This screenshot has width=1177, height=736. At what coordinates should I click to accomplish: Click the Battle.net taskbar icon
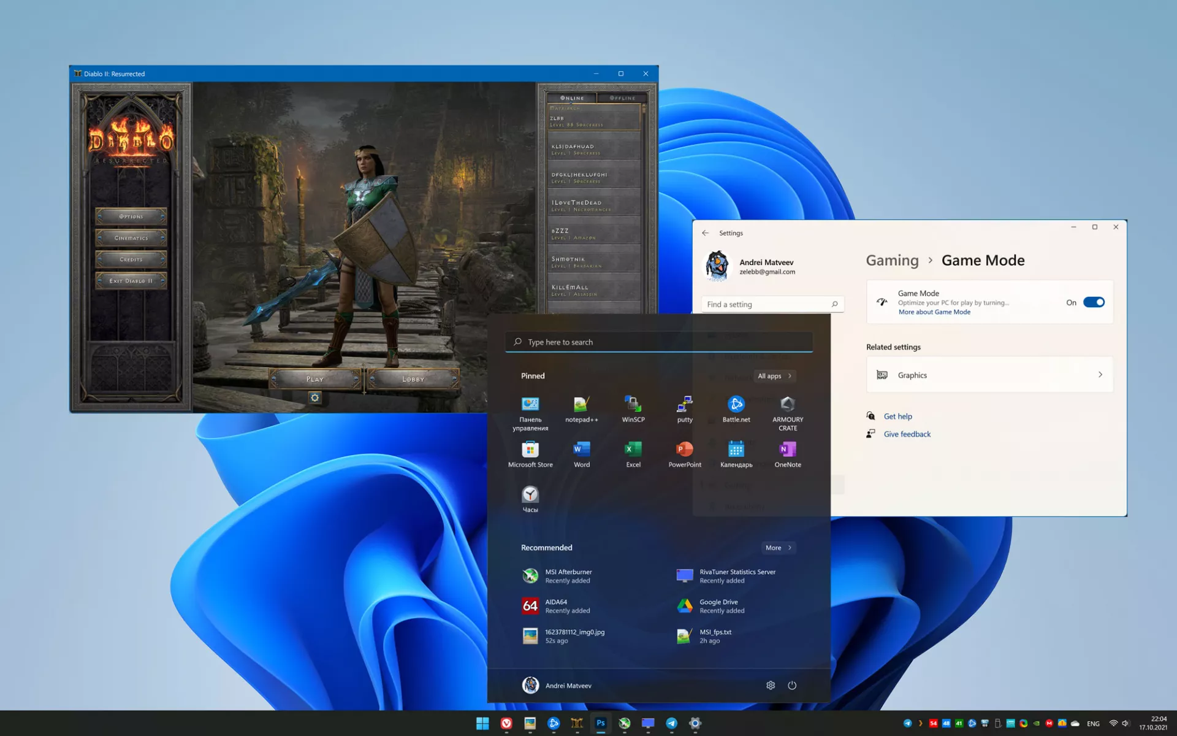[x=554, y=723]
